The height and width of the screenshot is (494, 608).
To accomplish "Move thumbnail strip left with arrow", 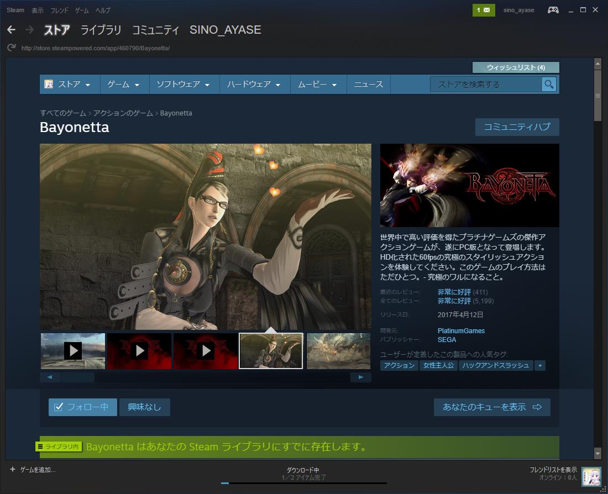I will pos(50,377).
